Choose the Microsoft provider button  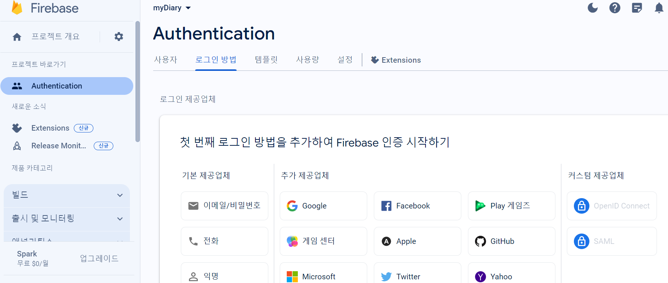coord(323,273)
